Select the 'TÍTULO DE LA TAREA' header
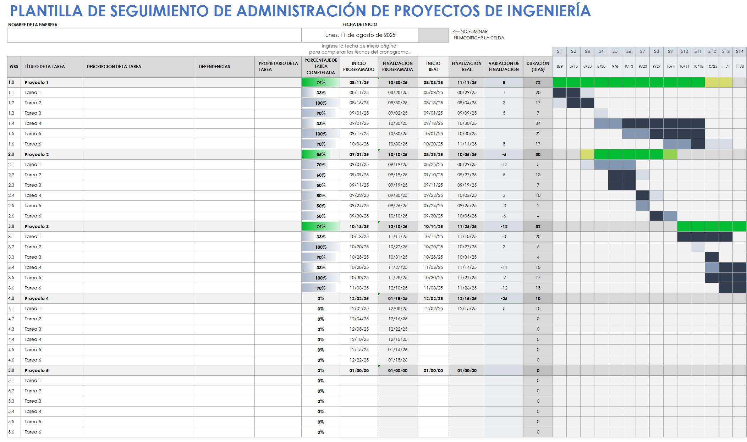Screen dimensions: 747x442 coord(52,66)
